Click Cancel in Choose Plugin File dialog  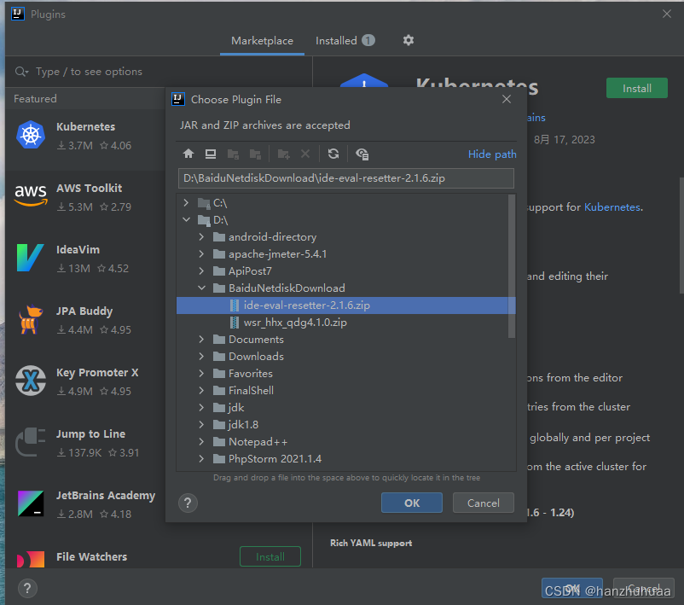484,503
